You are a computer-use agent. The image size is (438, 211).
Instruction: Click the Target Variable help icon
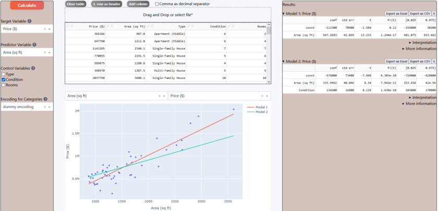point(30,21)
